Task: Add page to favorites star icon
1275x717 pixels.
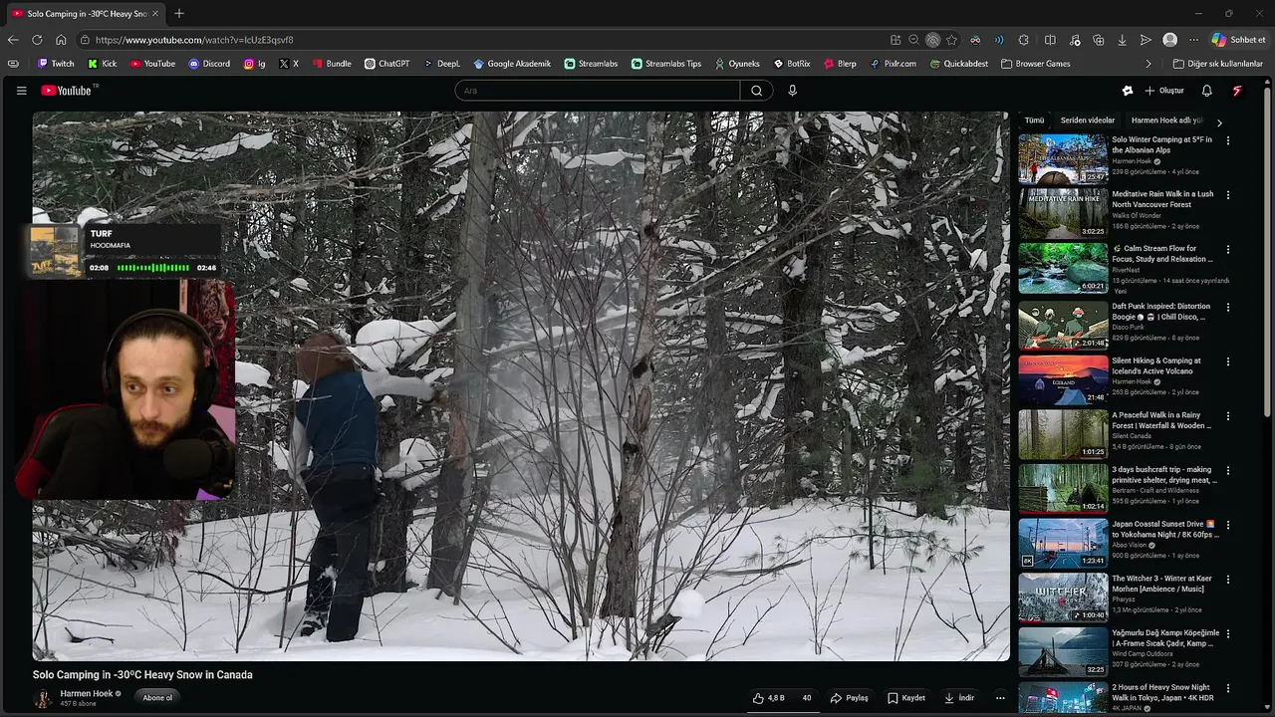Action: (952, 40)
